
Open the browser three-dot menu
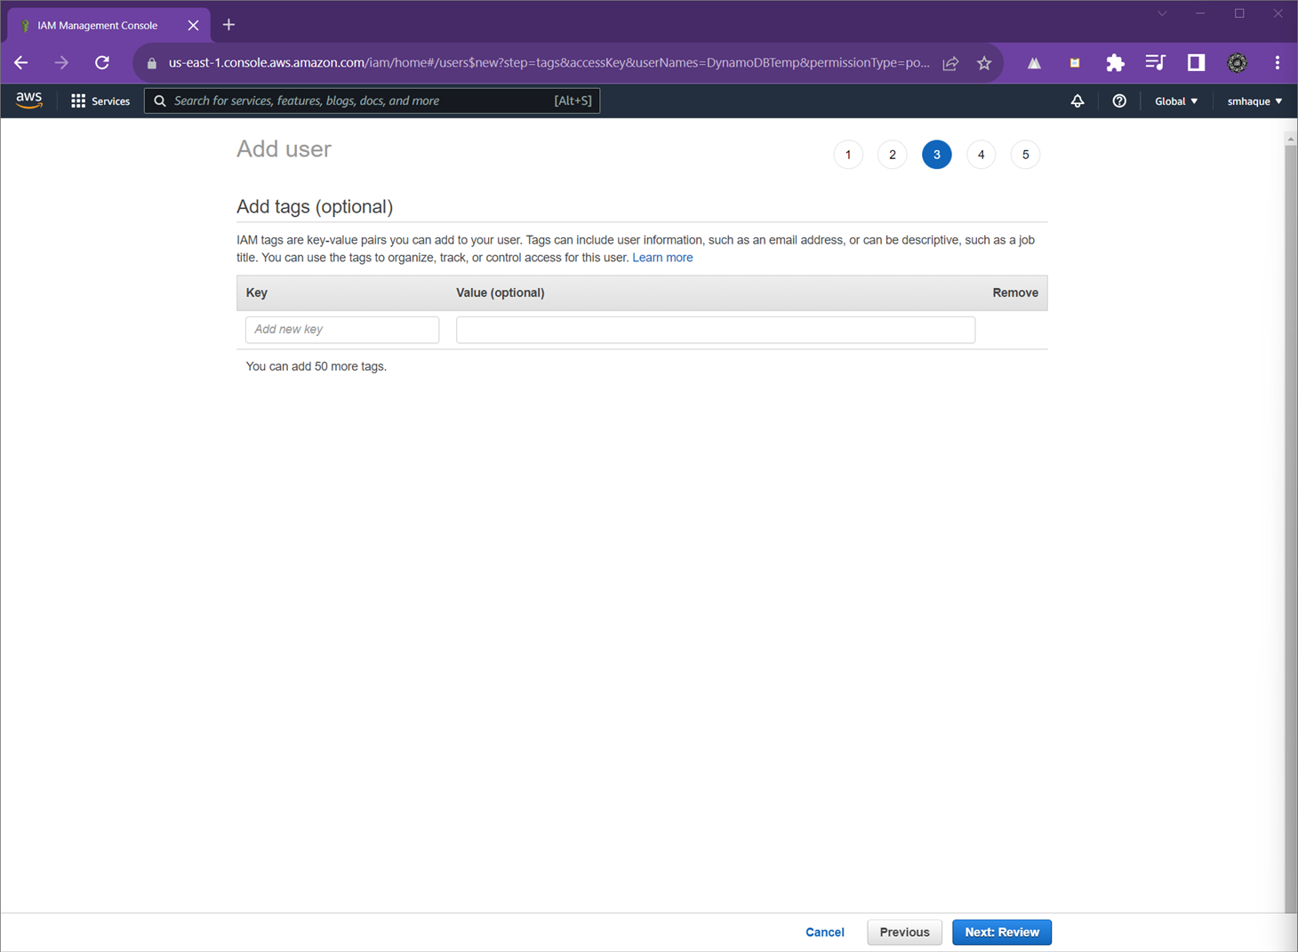pos(1277,63)
